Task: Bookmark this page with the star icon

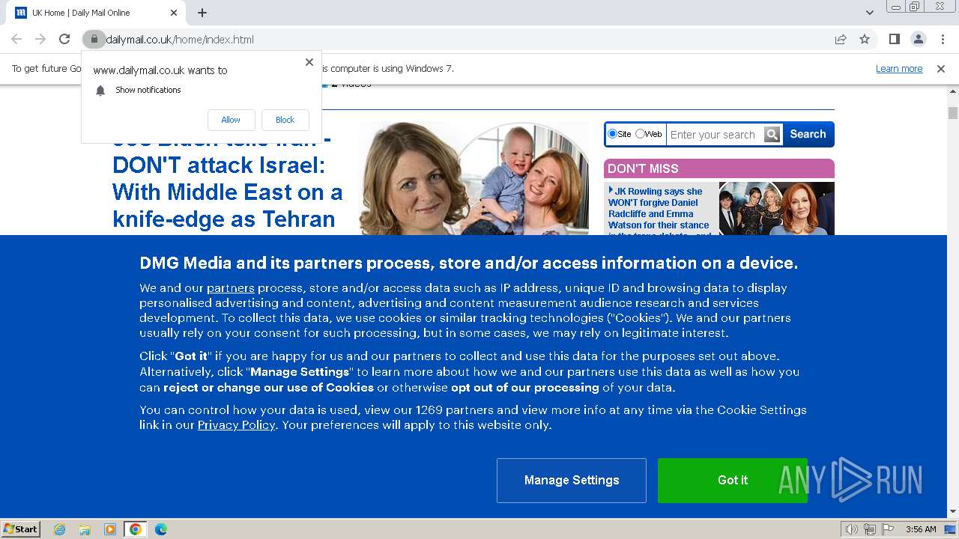Action: [x=865, y=39]
